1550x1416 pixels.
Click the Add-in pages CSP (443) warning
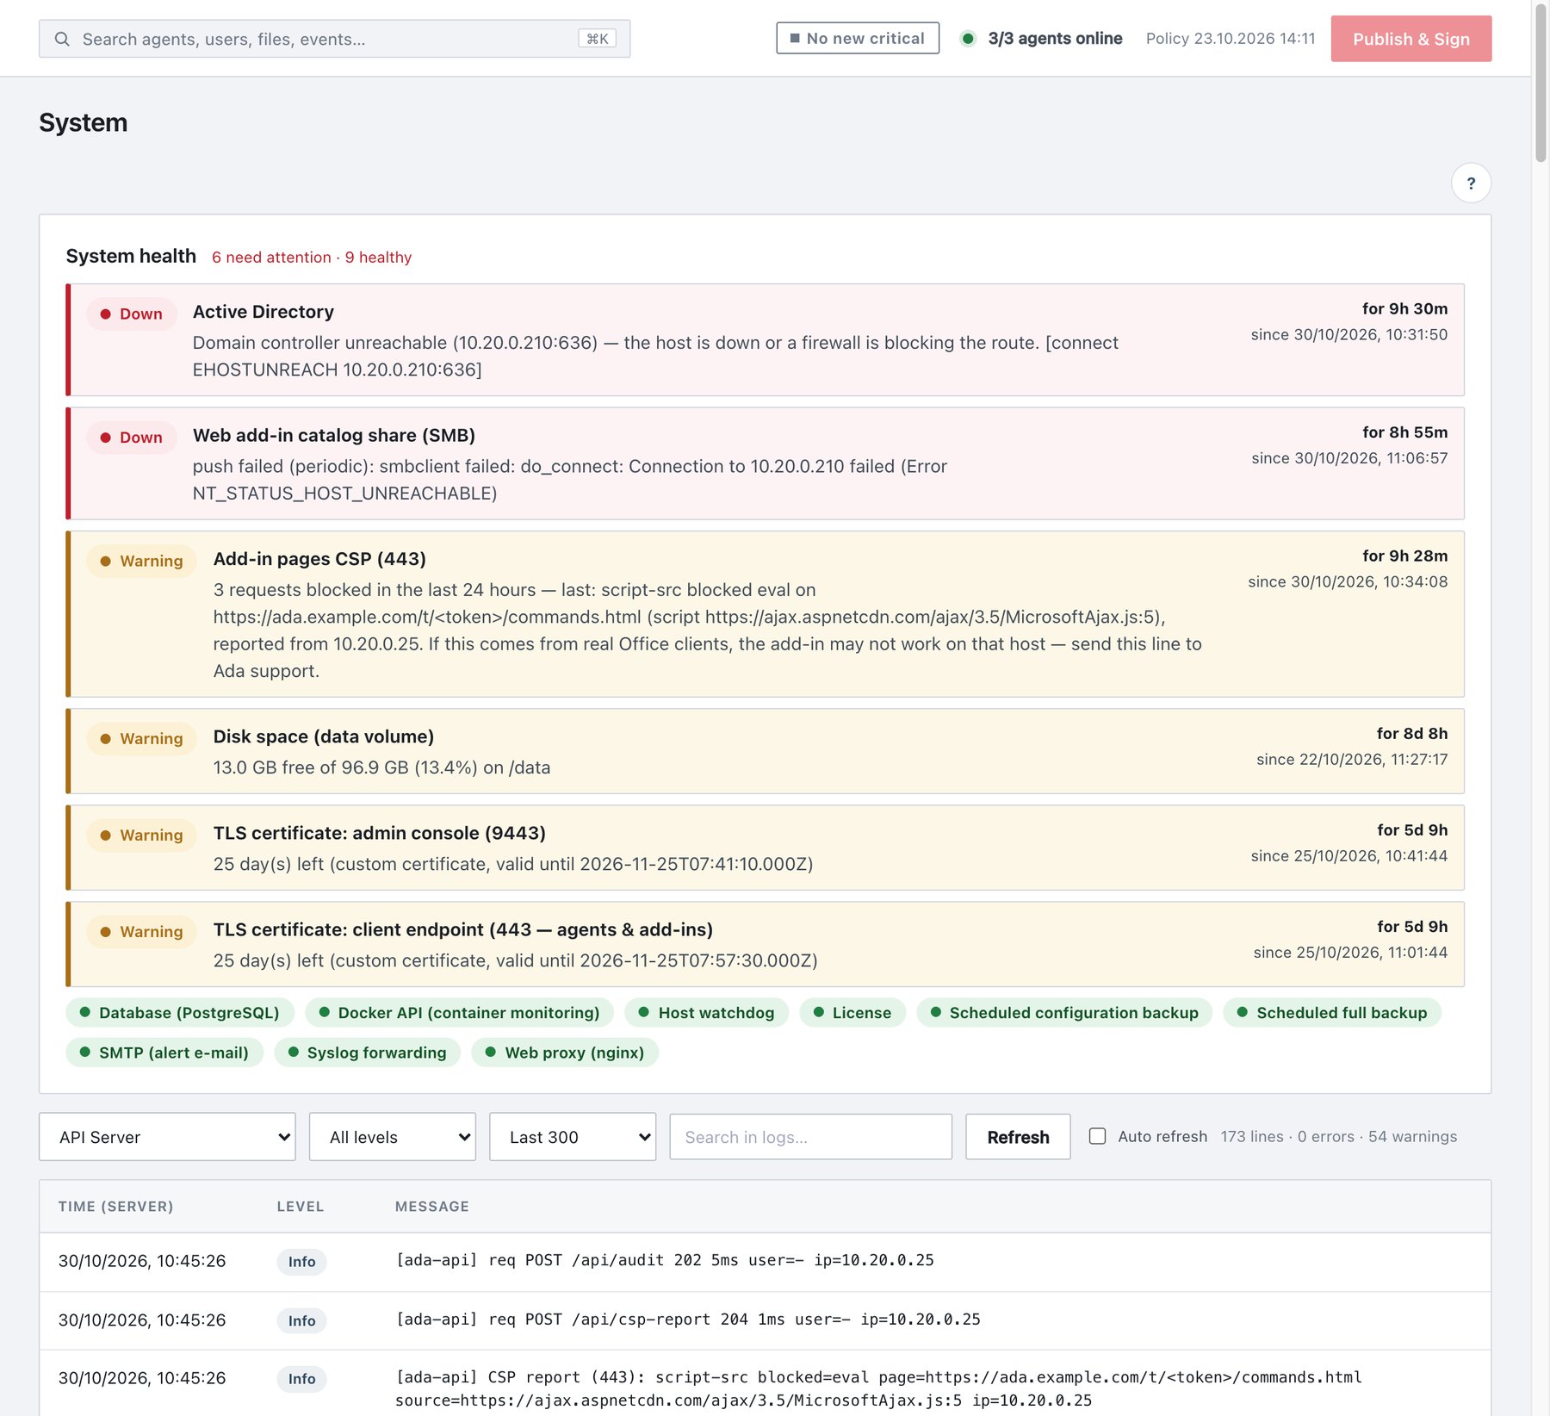765,614
